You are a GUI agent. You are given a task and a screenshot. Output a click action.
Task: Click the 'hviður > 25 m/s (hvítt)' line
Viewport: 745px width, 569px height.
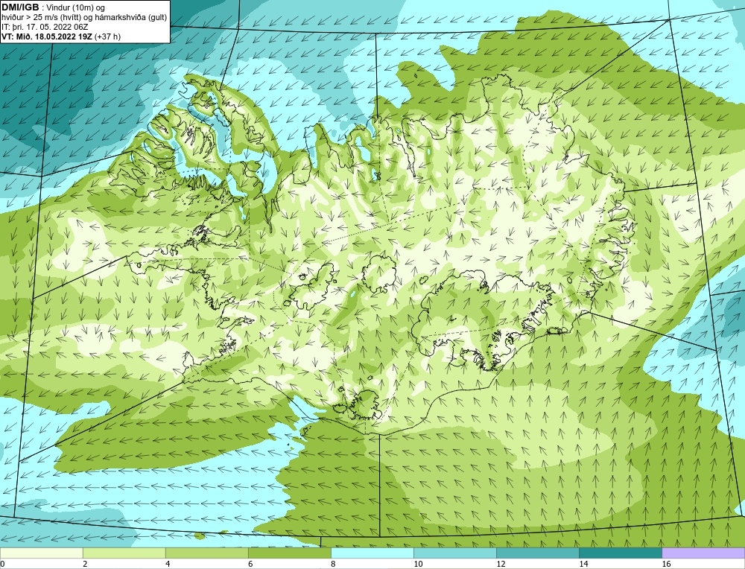85,17
